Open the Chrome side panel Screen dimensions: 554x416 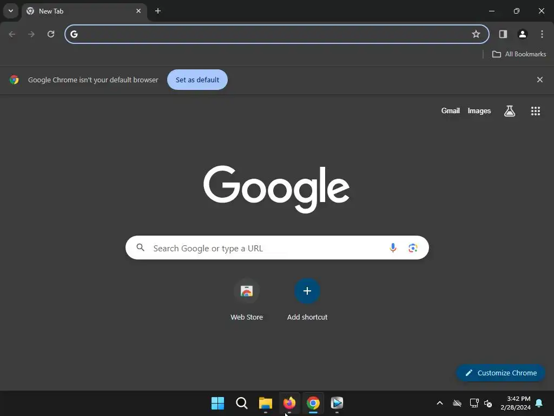[x=503, y=34]
